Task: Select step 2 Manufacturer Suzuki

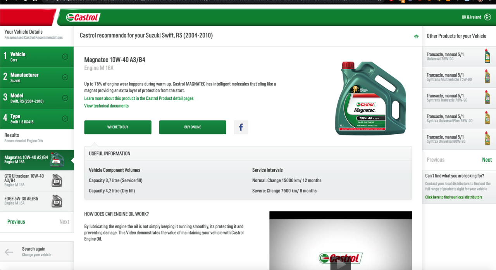Action: click(x=37, y=77)
